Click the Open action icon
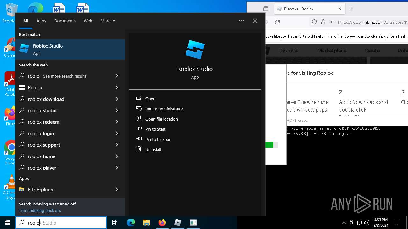This screenshot has height=229, width=408. click(x=139, y=98)
